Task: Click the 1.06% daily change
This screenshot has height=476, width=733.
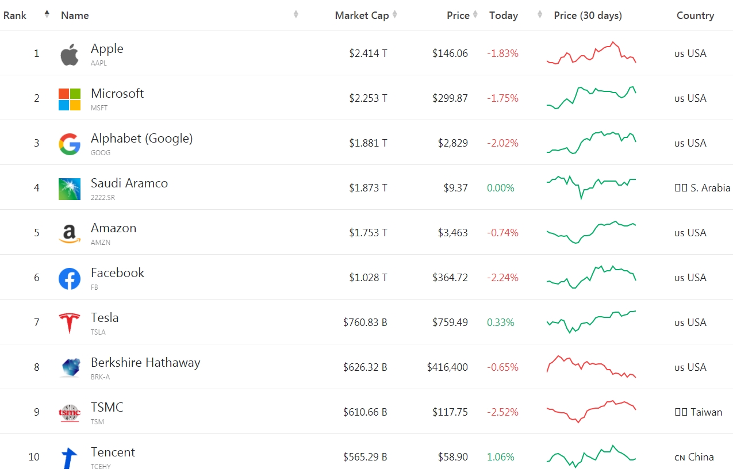Action: 501,457
